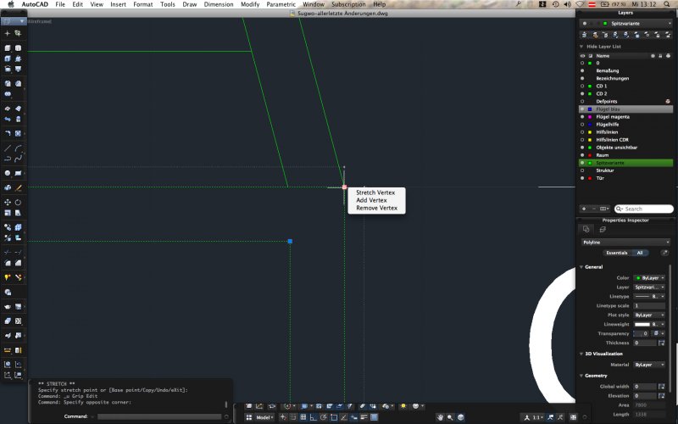Open the Plot style ByLayer dropdown
The width and height of the screenshot is (678, 424).
(649, 315)
